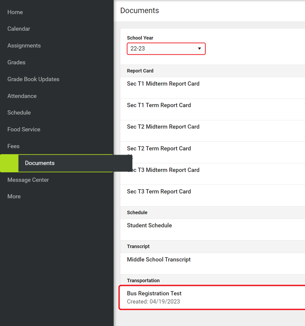305x326 pixels.
Task: Open Grades from the sidebar
Action: [16, 63]
